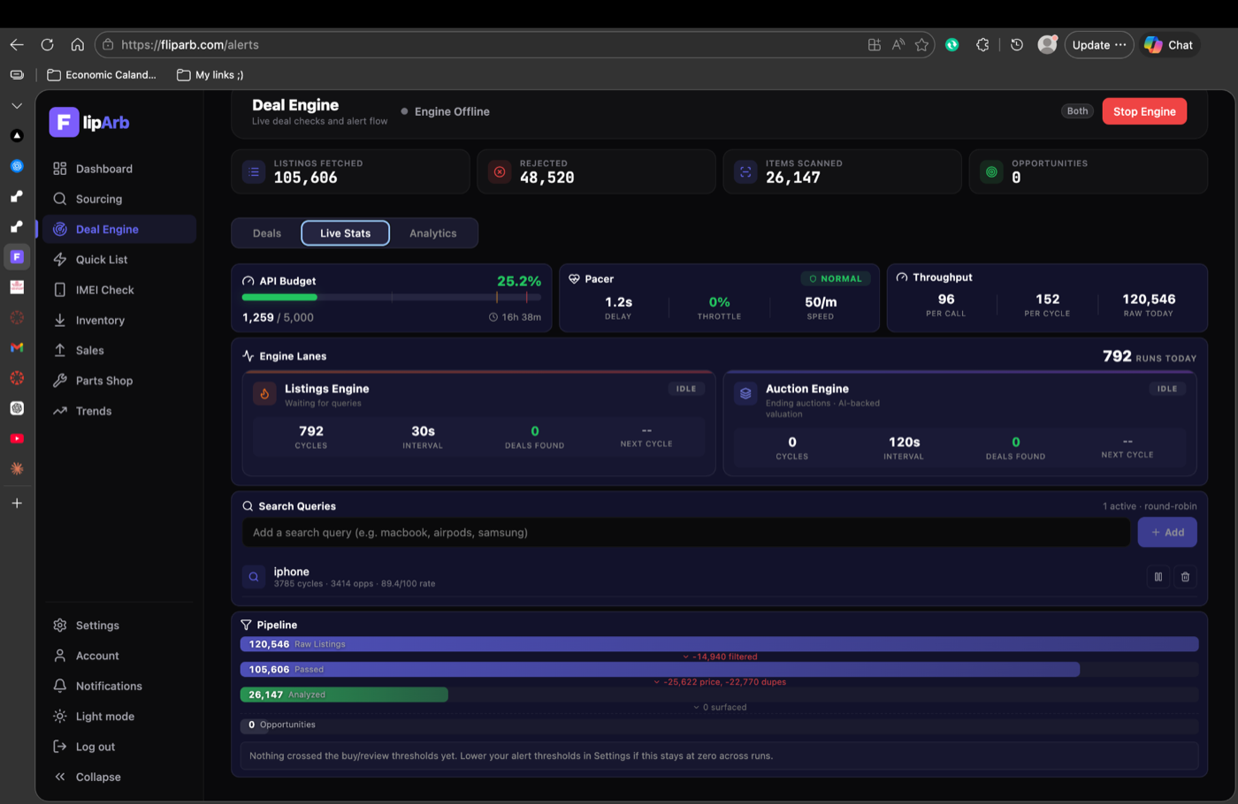Screen dimensions: 1238x804
Task: Open Copilot Chat
Action: pyautogui.click(x=1169, y=44)
